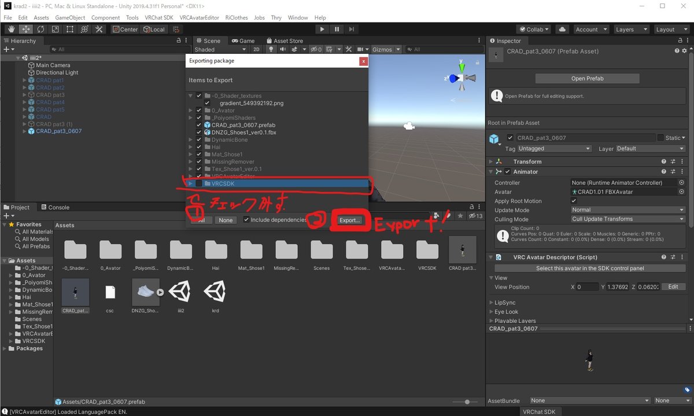
Task: Select the Scale tool
Action: tap(55, 29)
